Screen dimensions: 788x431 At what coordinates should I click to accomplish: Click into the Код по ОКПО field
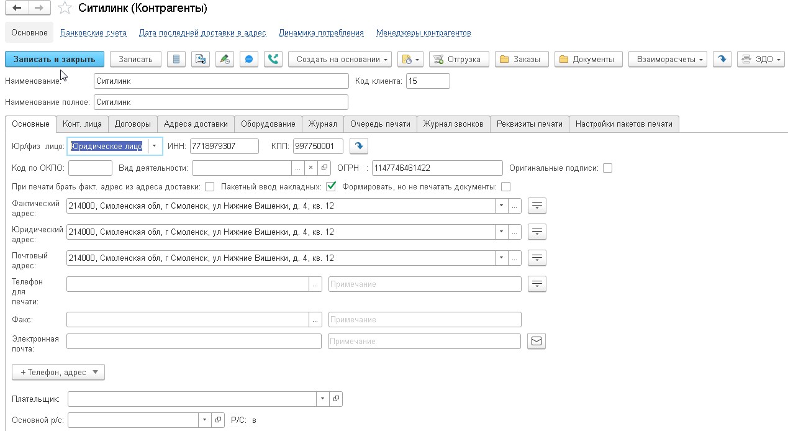pyautogui.click(x=90, y=168)
